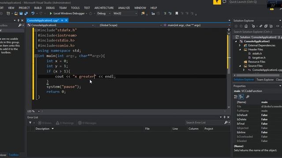Image resolution: width=282 pixels, height=158 pixels.
Task: Click the Find in Files icon
Action: [x=143, y=14]
